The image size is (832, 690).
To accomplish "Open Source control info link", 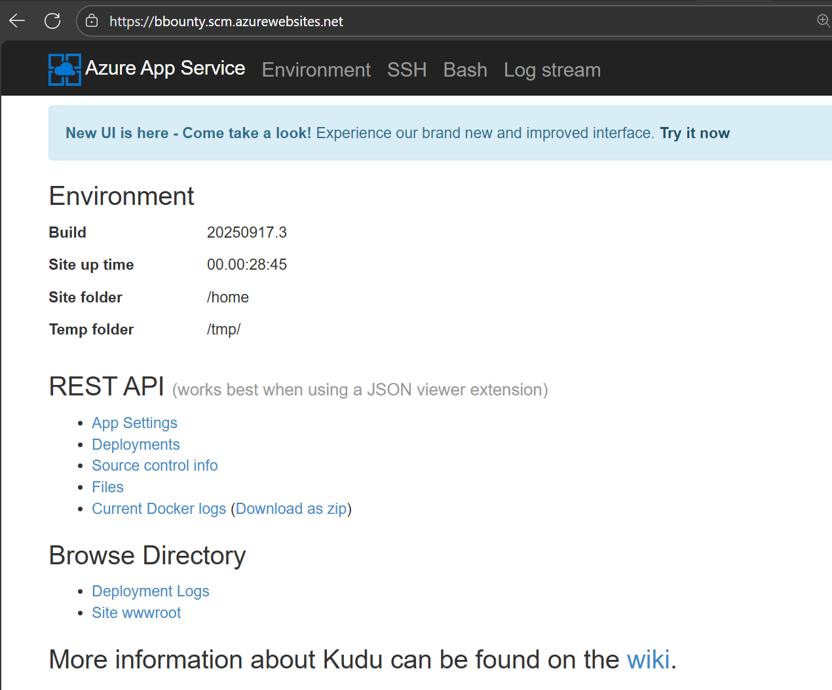I will [155, 465].
